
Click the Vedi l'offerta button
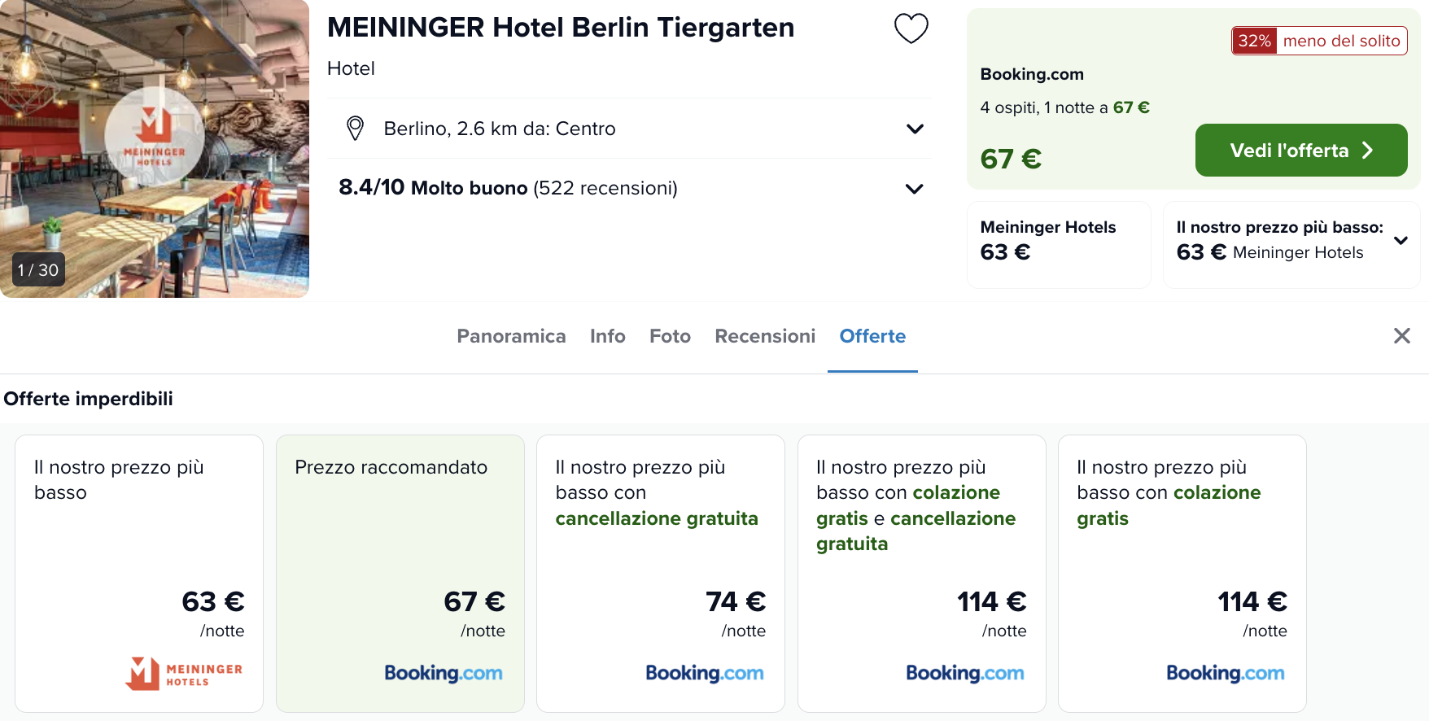click(x=1301, y=151)
